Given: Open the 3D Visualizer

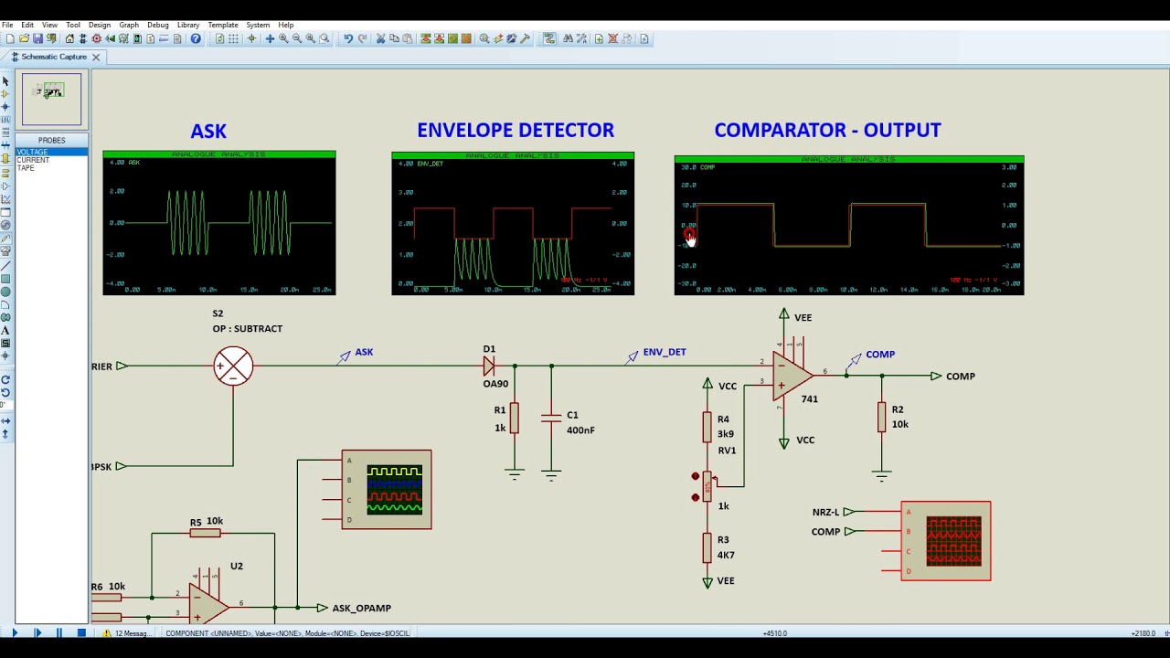Looking at the screenshot, I should pyautogui.click(x=110, y=38).
